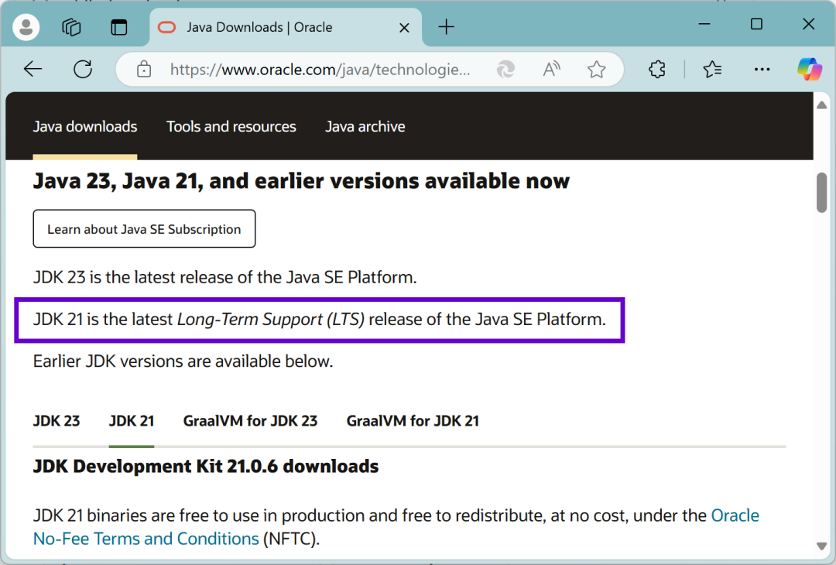Open the browser profile avatar

[x=26, y=27]
